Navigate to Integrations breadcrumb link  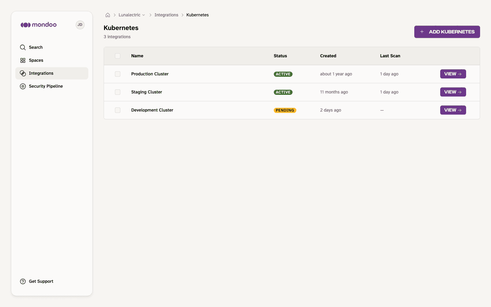coord(166,15)
